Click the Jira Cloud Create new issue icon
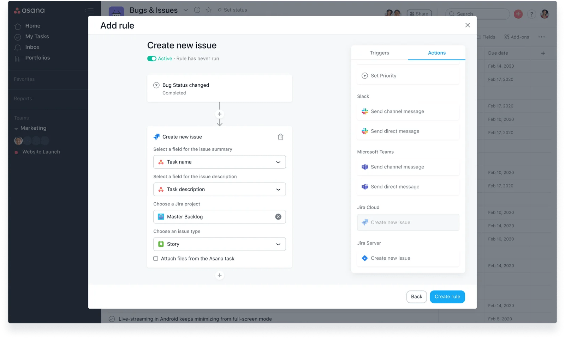Viewport: 565px width, 339px height. pyautogui.click(x=365, y=222)
